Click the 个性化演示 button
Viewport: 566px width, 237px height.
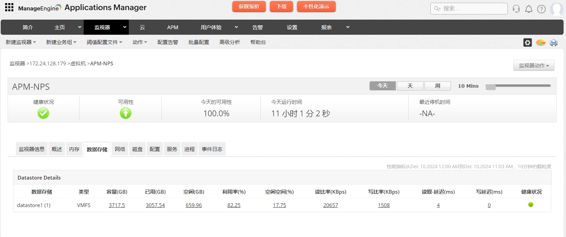316,7
